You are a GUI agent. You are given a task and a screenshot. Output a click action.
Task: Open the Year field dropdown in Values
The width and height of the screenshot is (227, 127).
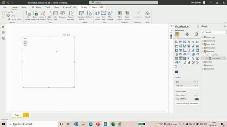195,82
